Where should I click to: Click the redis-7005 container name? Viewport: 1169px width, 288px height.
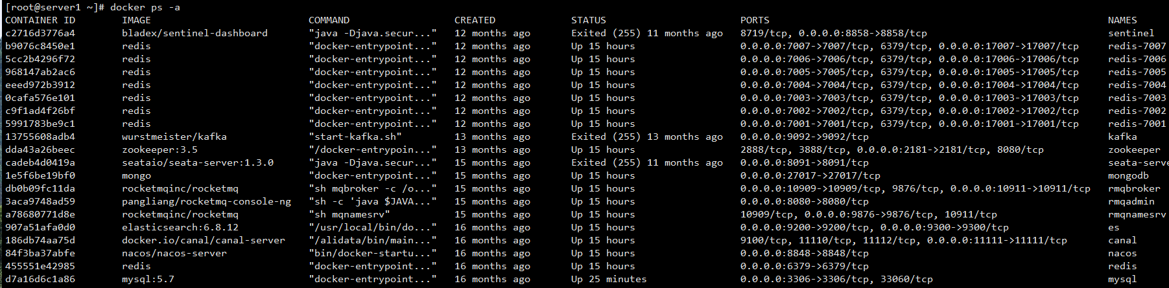[1137, 72]
